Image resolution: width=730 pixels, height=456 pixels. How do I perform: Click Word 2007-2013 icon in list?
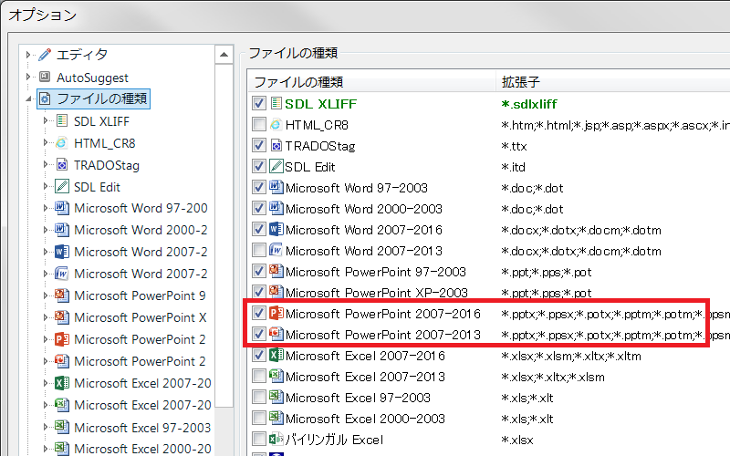[x=276, y=250]
